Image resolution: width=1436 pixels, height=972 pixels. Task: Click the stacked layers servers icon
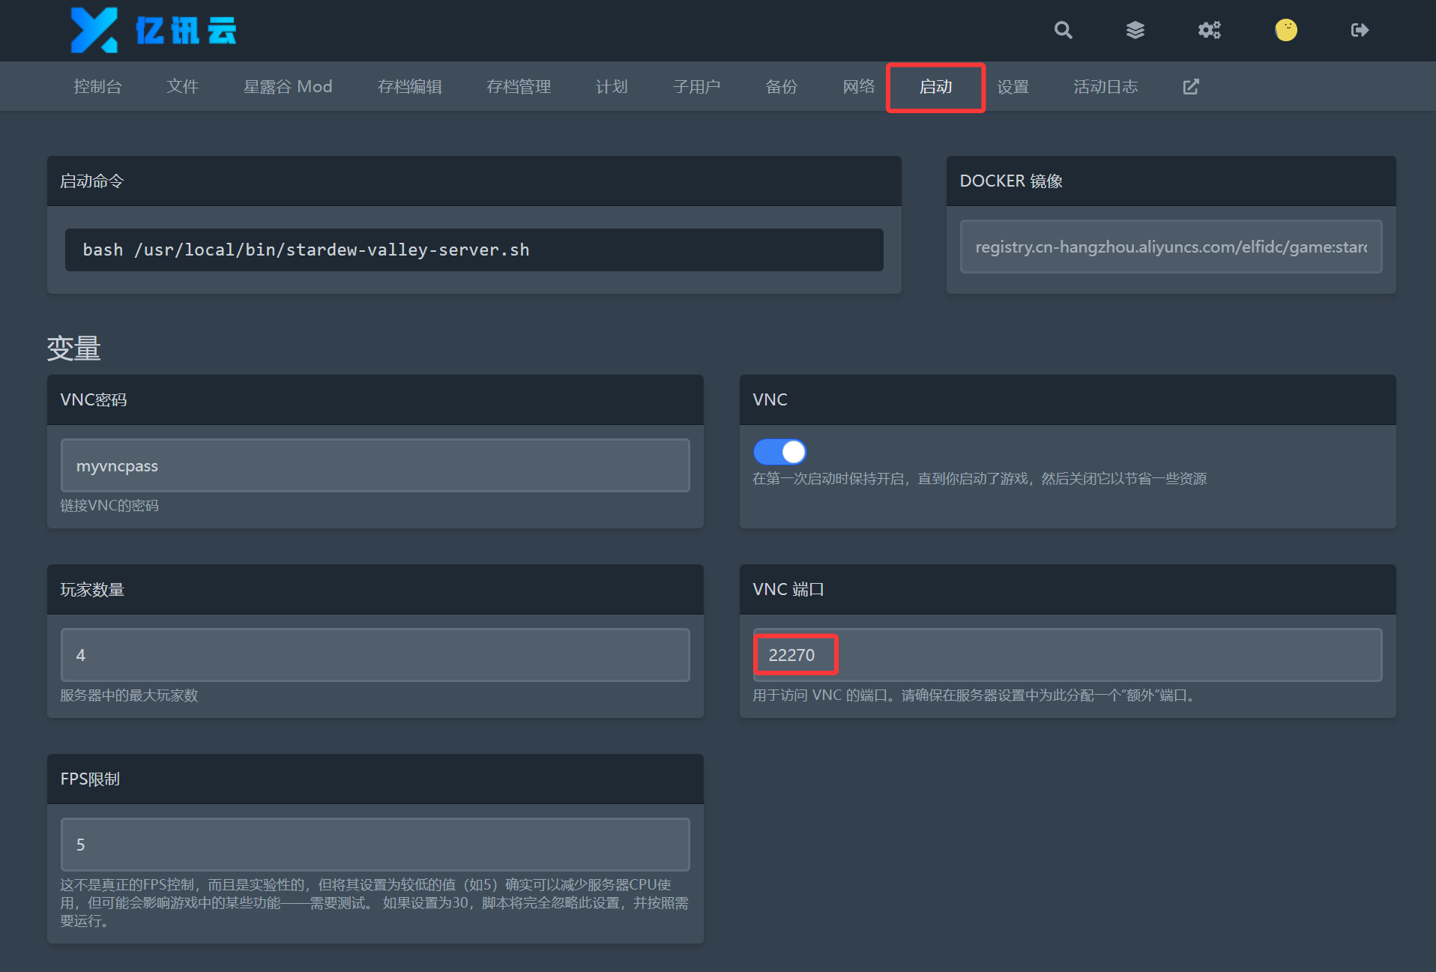pyautogui.click(x=1135, y=30)
